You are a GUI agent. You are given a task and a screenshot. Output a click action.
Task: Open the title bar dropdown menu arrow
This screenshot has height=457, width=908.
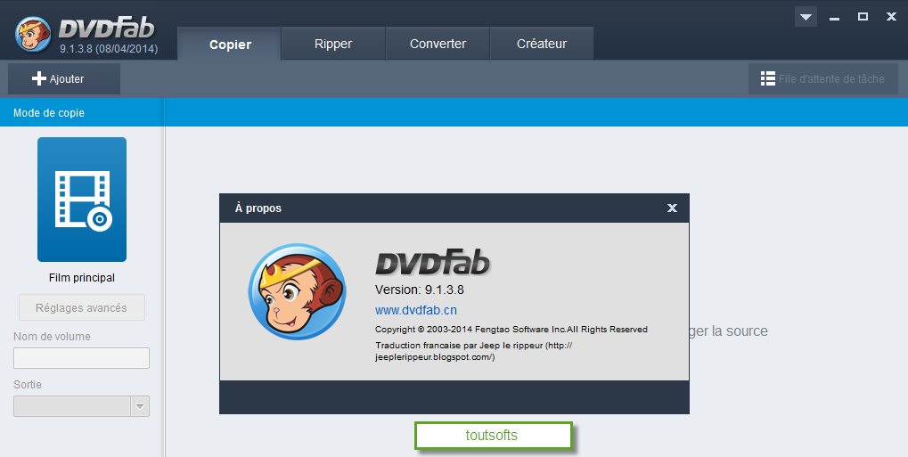[806, 17]
